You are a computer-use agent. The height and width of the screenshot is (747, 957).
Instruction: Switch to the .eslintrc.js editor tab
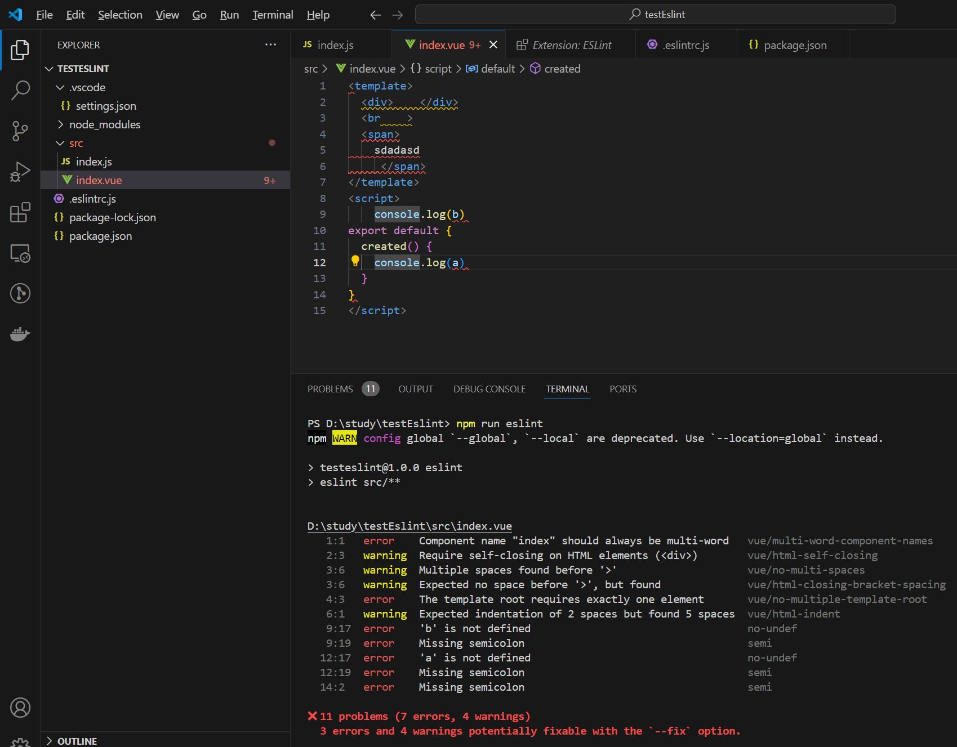point(686,45)
